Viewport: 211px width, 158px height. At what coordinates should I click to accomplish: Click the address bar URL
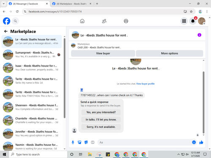(55, 11)
